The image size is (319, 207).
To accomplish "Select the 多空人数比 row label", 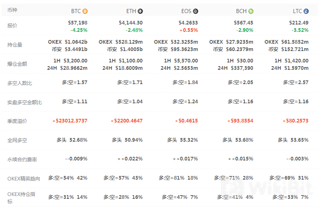I will [x=20, y=83].
